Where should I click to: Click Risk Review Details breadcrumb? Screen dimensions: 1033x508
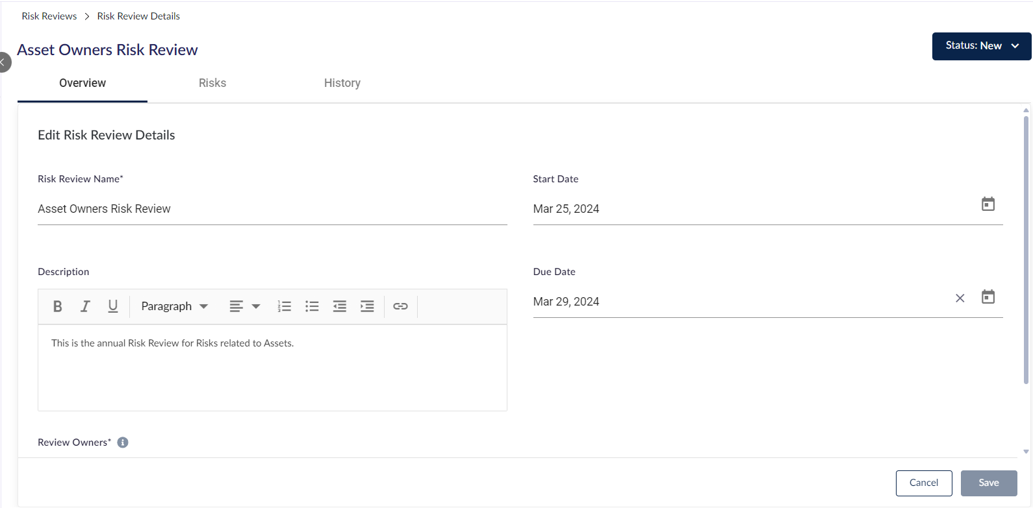coord(138,16)
